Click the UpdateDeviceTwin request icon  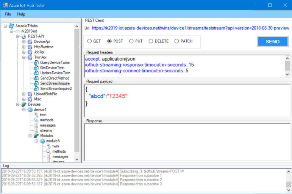(x=36, y=73)
